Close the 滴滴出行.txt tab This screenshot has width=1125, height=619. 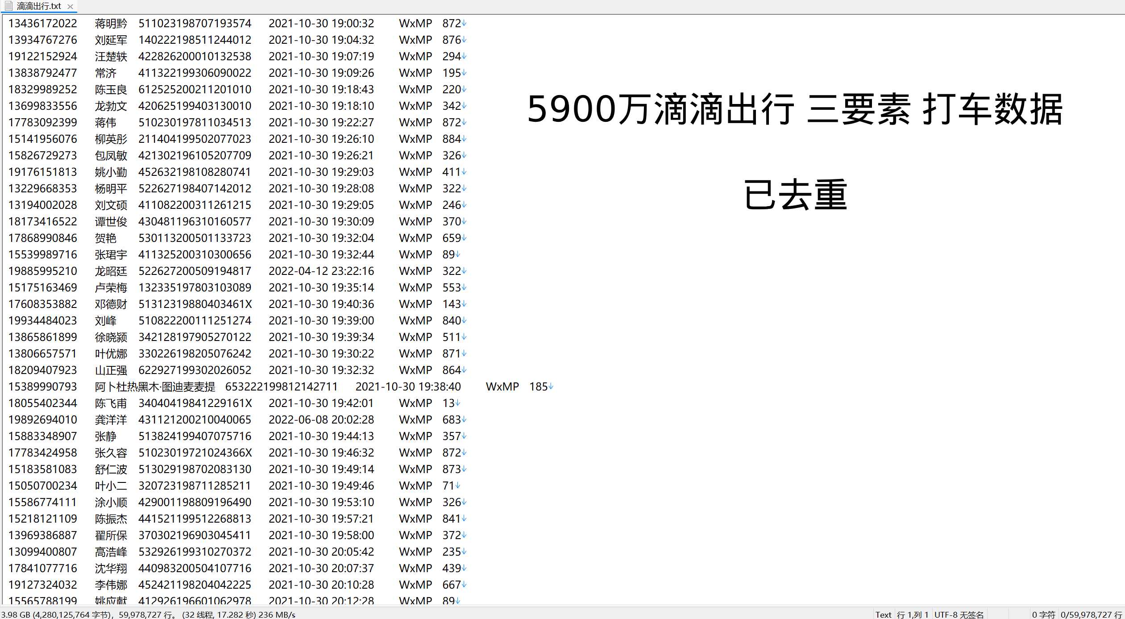click(x=70, y=7)
